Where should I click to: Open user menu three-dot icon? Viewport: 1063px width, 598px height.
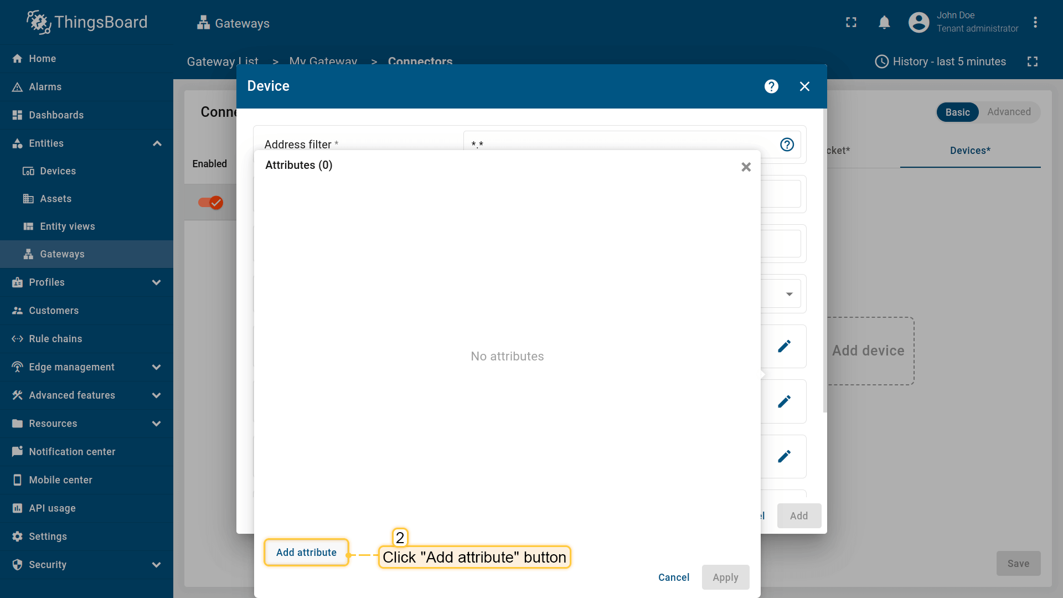pyautogui.click(x=1035, y=23)
